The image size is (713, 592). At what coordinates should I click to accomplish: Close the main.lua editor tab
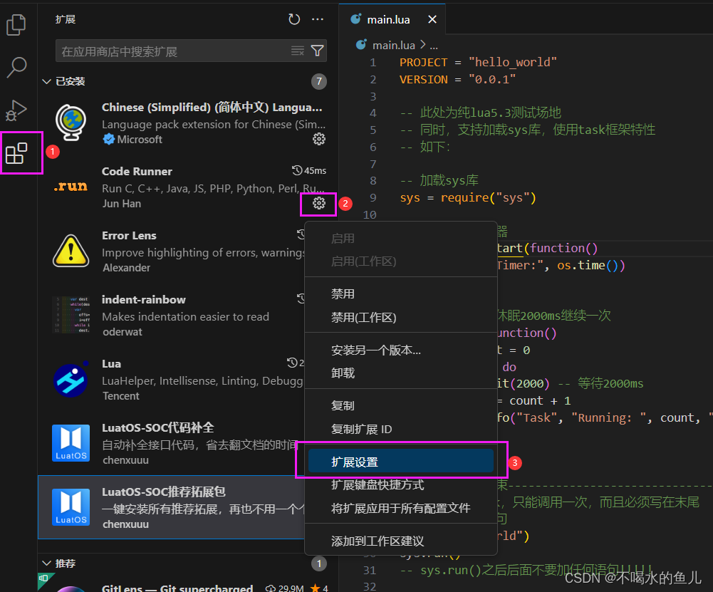coord(432,19)
